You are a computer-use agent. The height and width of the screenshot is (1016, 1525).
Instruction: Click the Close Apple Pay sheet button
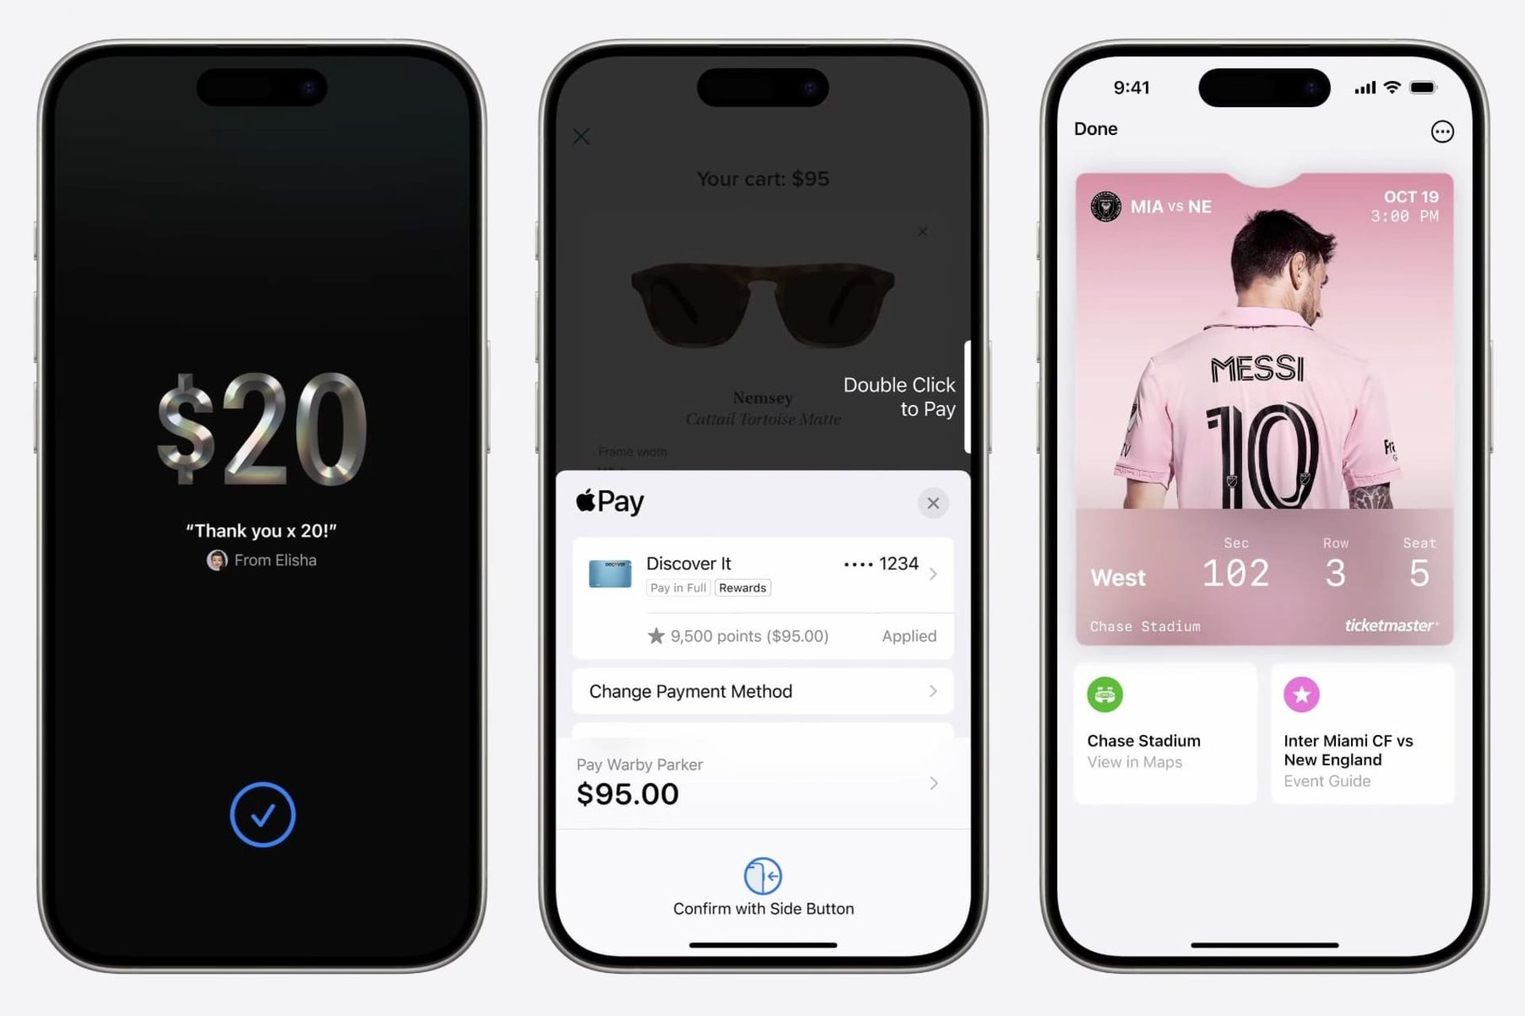point(932,502)
